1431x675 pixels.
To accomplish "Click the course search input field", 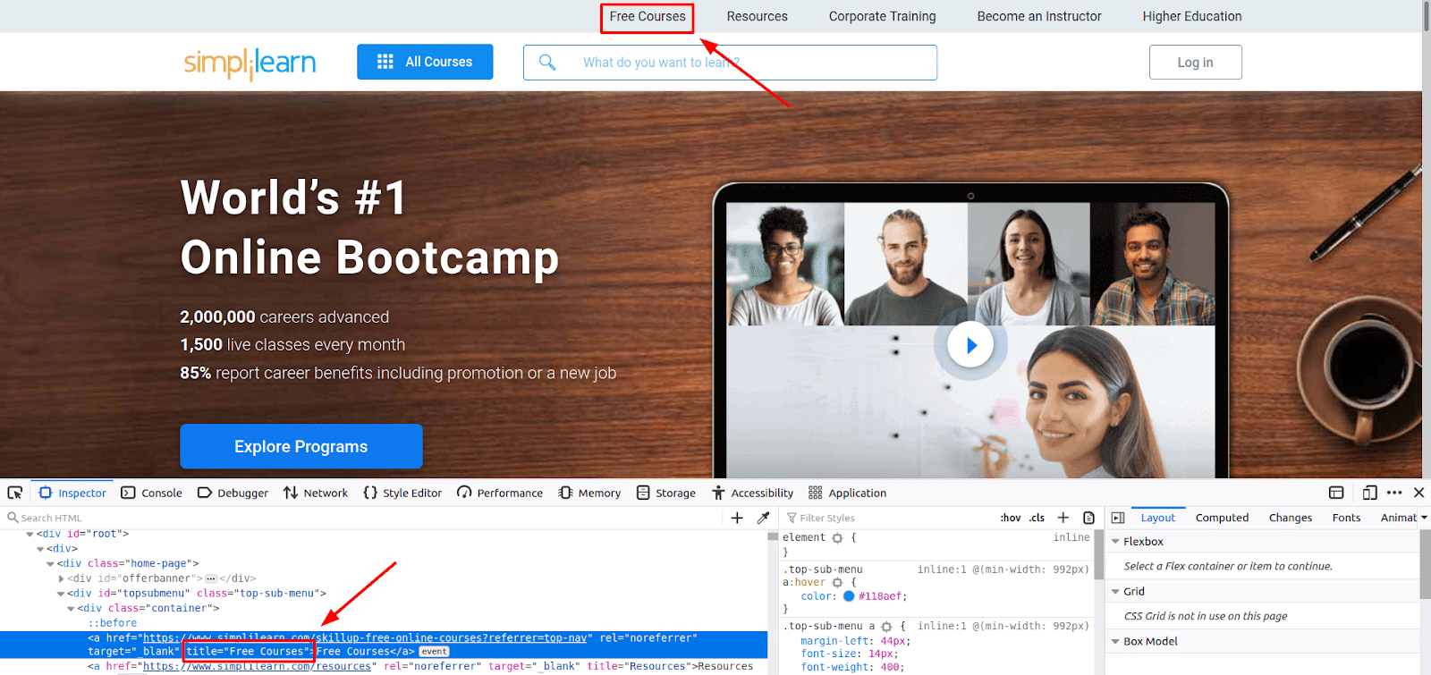I will pyautogui.click(x=742, y=63).
